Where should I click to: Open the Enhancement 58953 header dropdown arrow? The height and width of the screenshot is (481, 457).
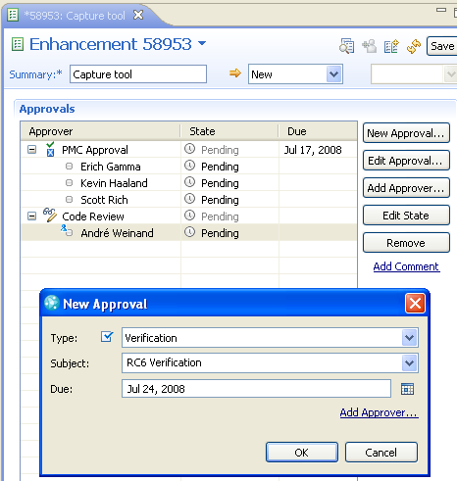(x=202, y=43)
